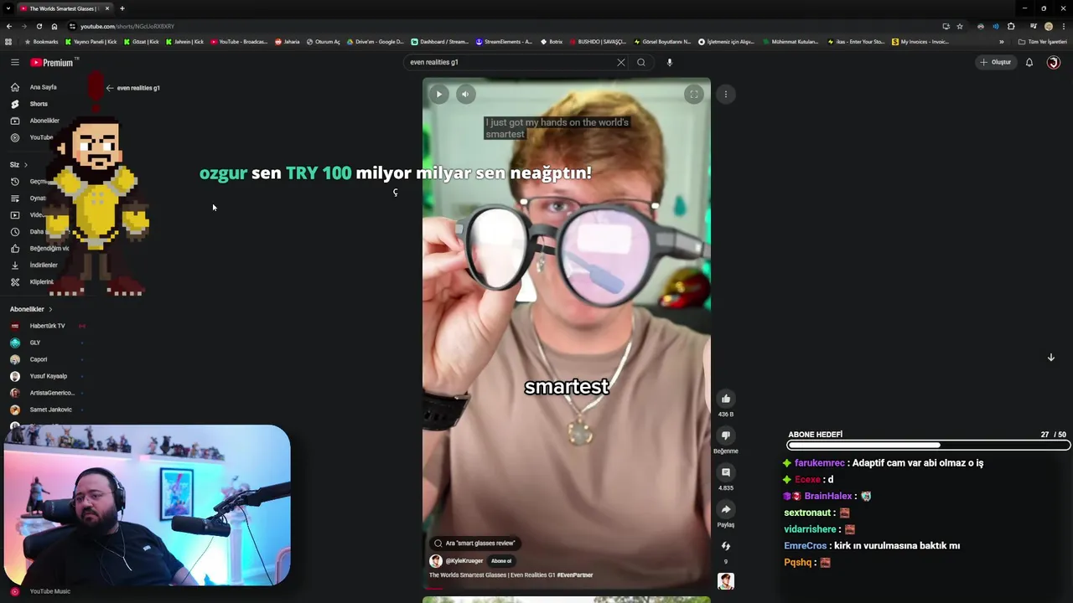
Task: Expand the Siz section chevron
Action: tap(25, 165)
